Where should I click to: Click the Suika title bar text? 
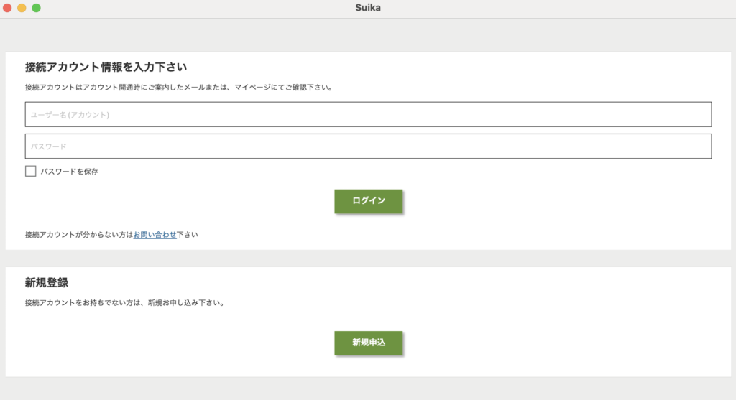click(x=368, y=8)
